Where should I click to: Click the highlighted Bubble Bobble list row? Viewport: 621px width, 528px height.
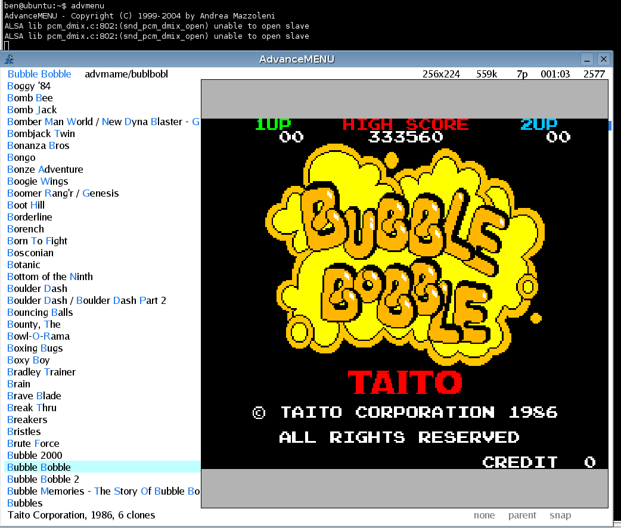pyautogui.click(x=102, y=467)
